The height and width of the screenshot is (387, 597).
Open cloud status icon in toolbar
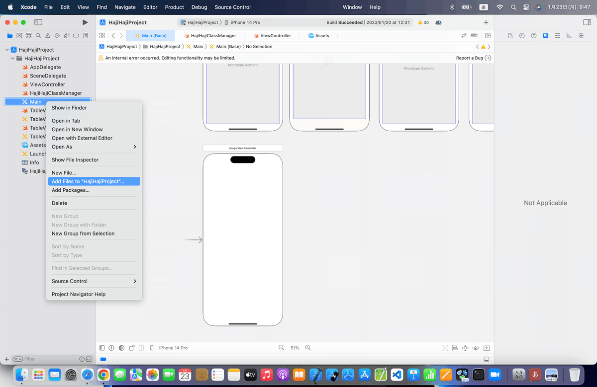pos(438,22)
